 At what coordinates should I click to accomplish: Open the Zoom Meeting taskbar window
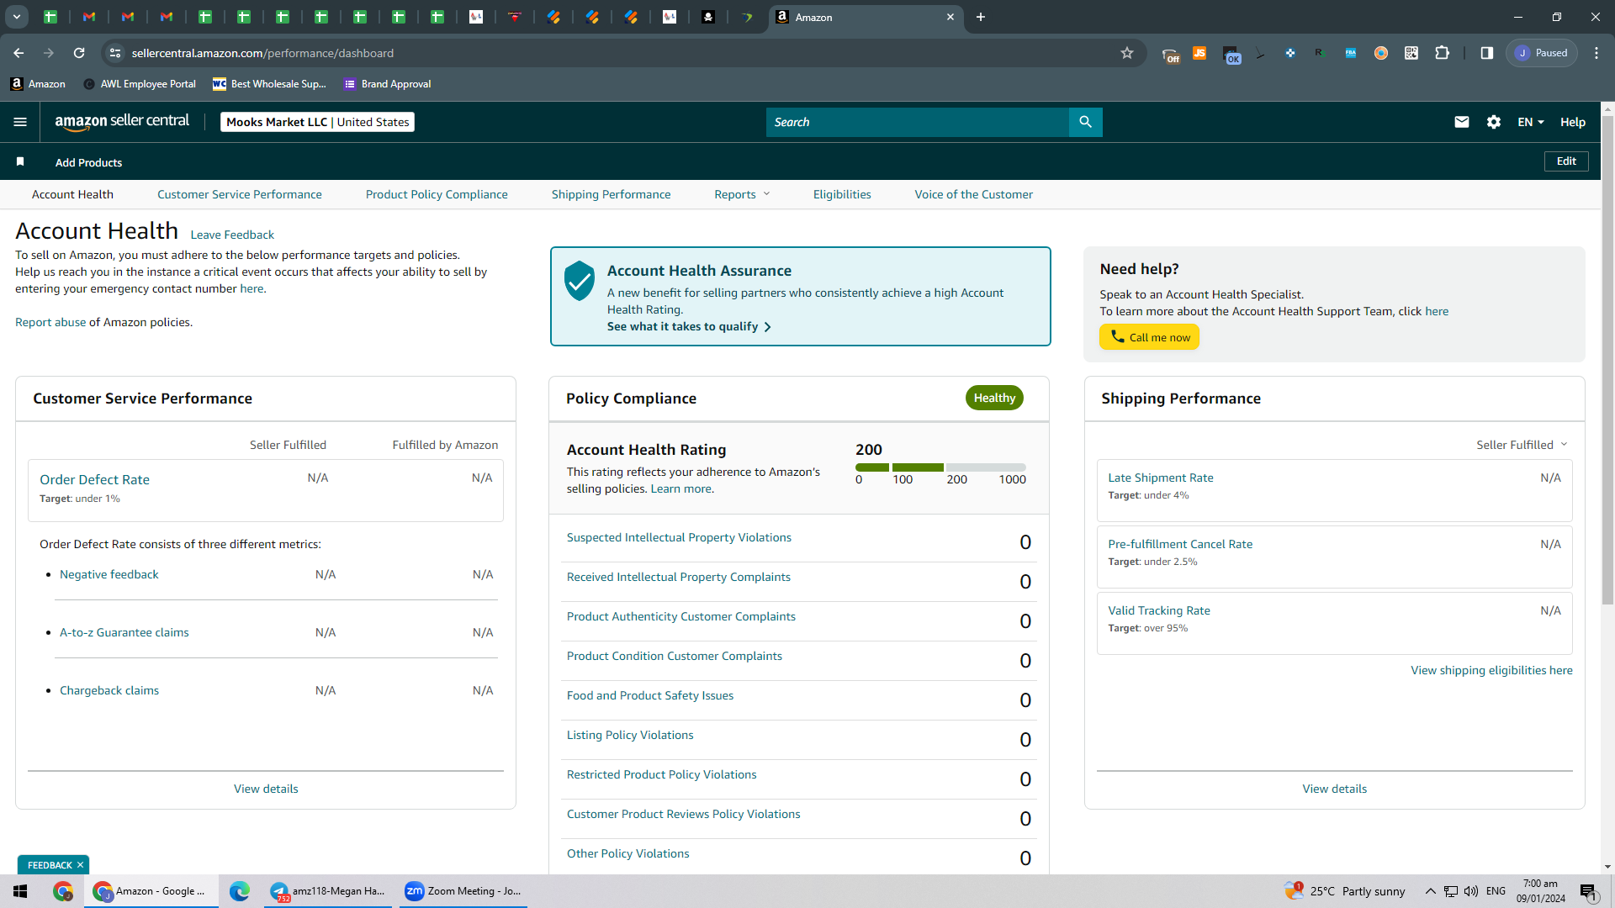point(463,891)
